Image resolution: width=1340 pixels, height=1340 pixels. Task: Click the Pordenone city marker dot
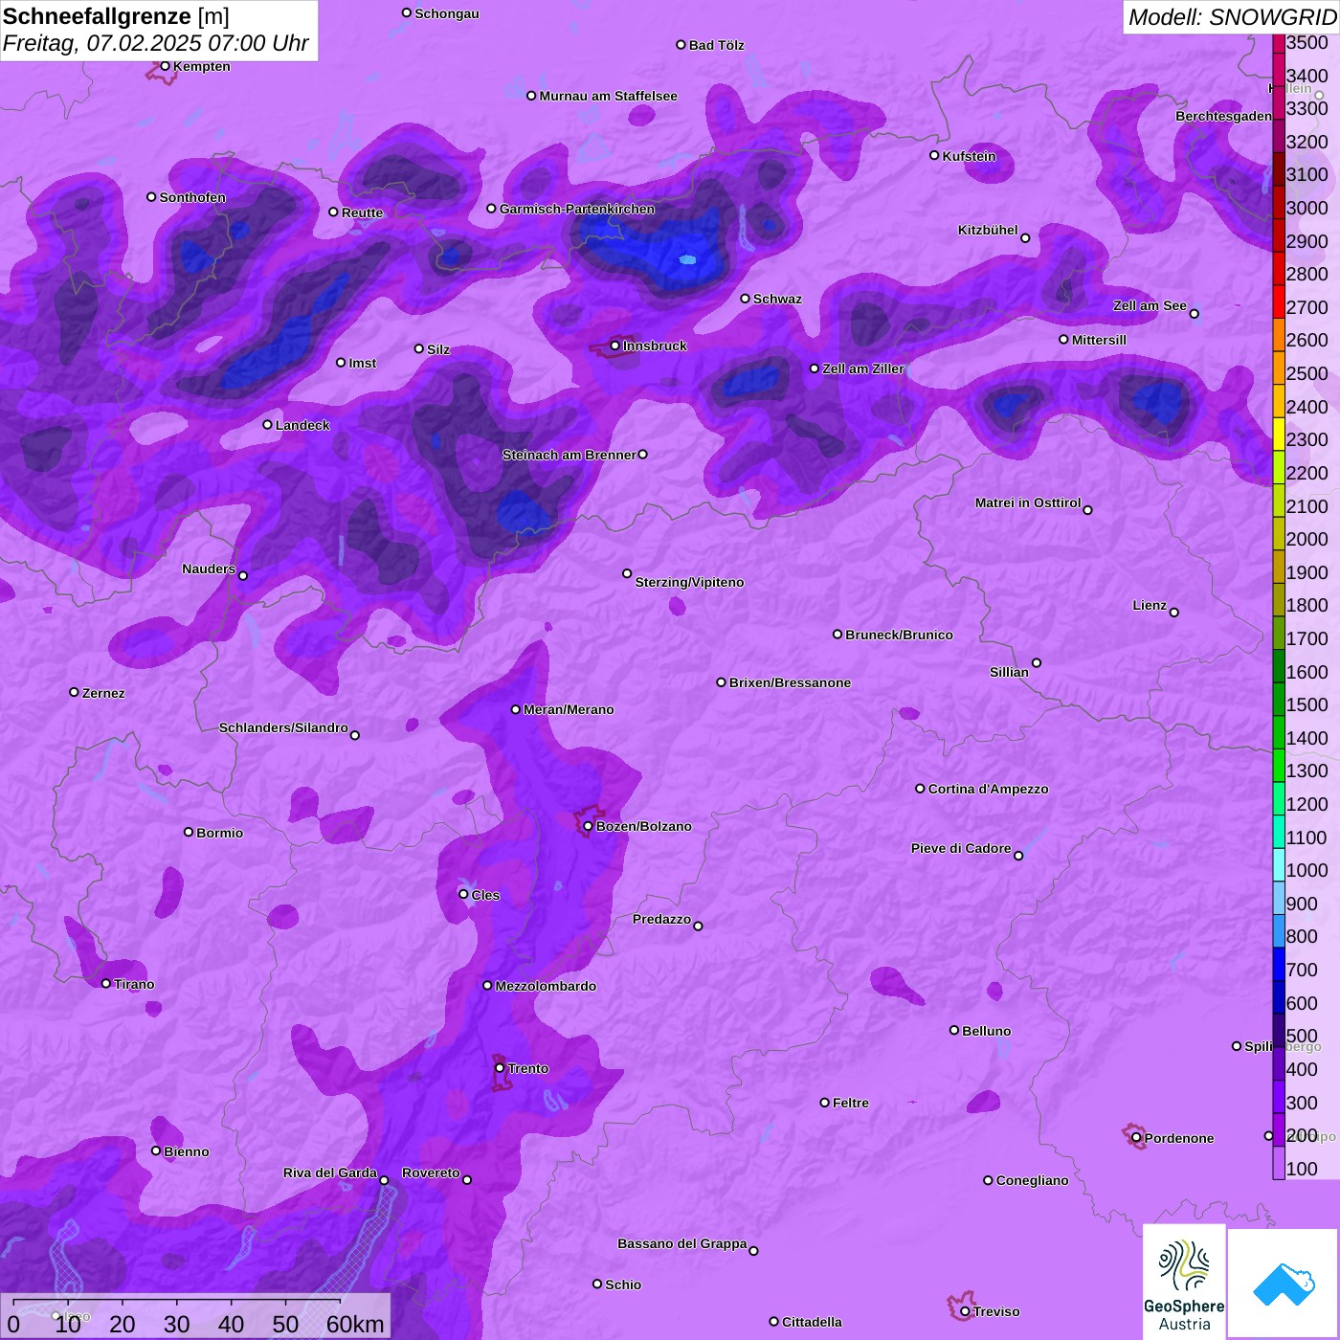coord(1137,1138)
